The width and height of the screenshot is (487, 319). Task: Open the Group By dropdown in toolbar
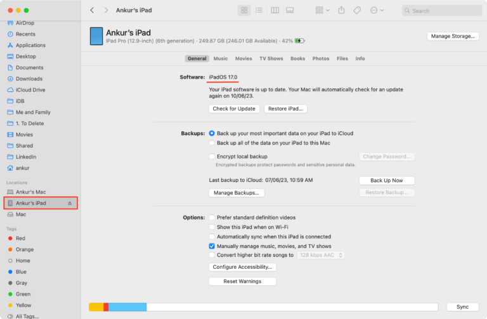(x=322, y=10)
